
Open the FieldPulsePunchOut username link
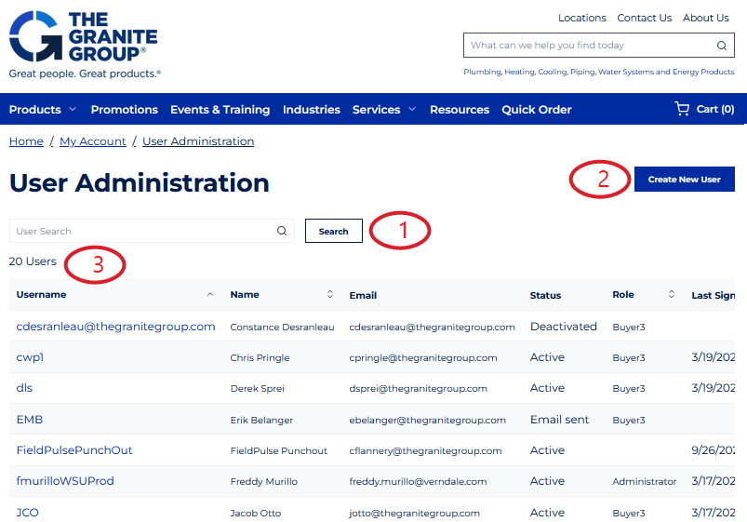(74, 450)
